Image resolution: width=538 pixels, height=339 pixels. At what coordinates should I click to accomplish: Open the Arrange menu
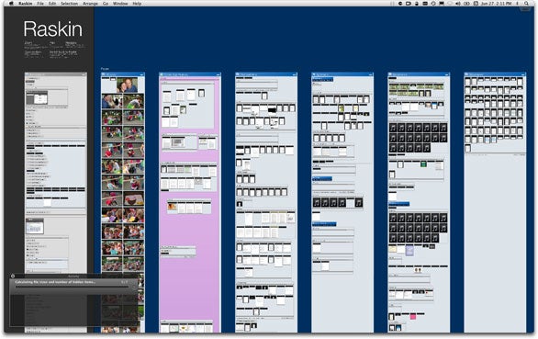click(90, 4)
